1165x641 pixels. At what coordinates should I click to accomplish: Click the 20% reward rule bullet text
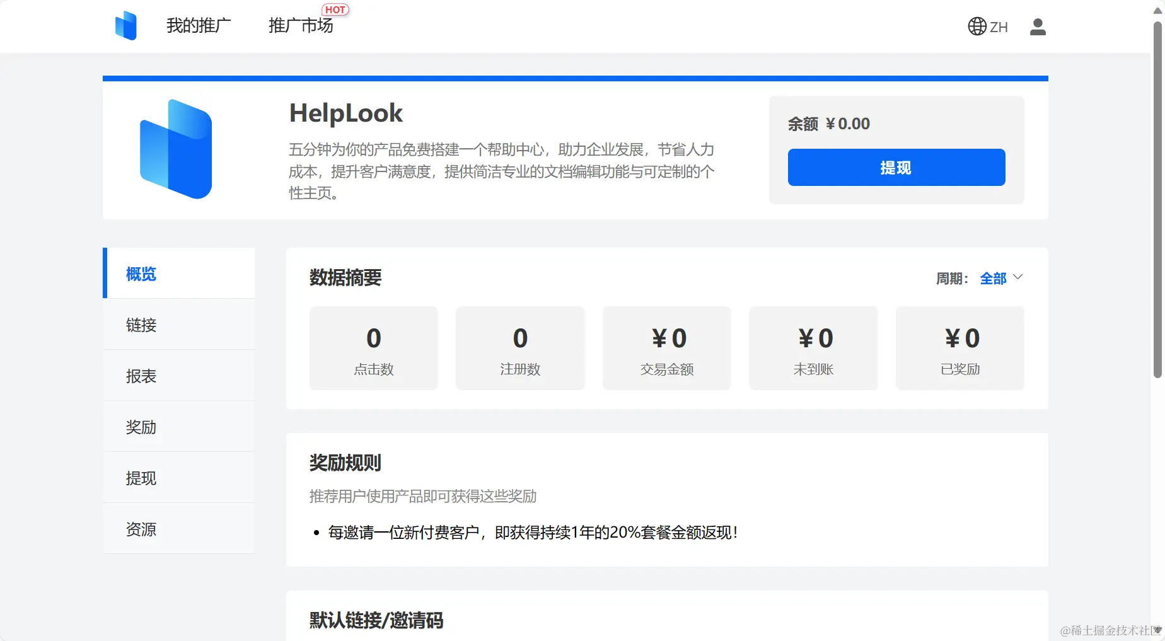pos(533,533)
